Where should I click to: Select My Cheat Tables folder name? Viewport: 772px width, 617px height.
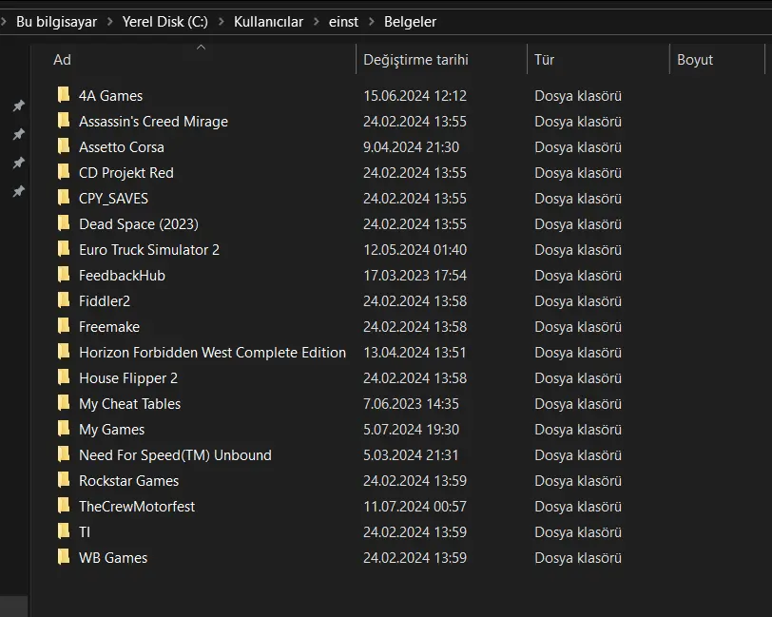130,404
